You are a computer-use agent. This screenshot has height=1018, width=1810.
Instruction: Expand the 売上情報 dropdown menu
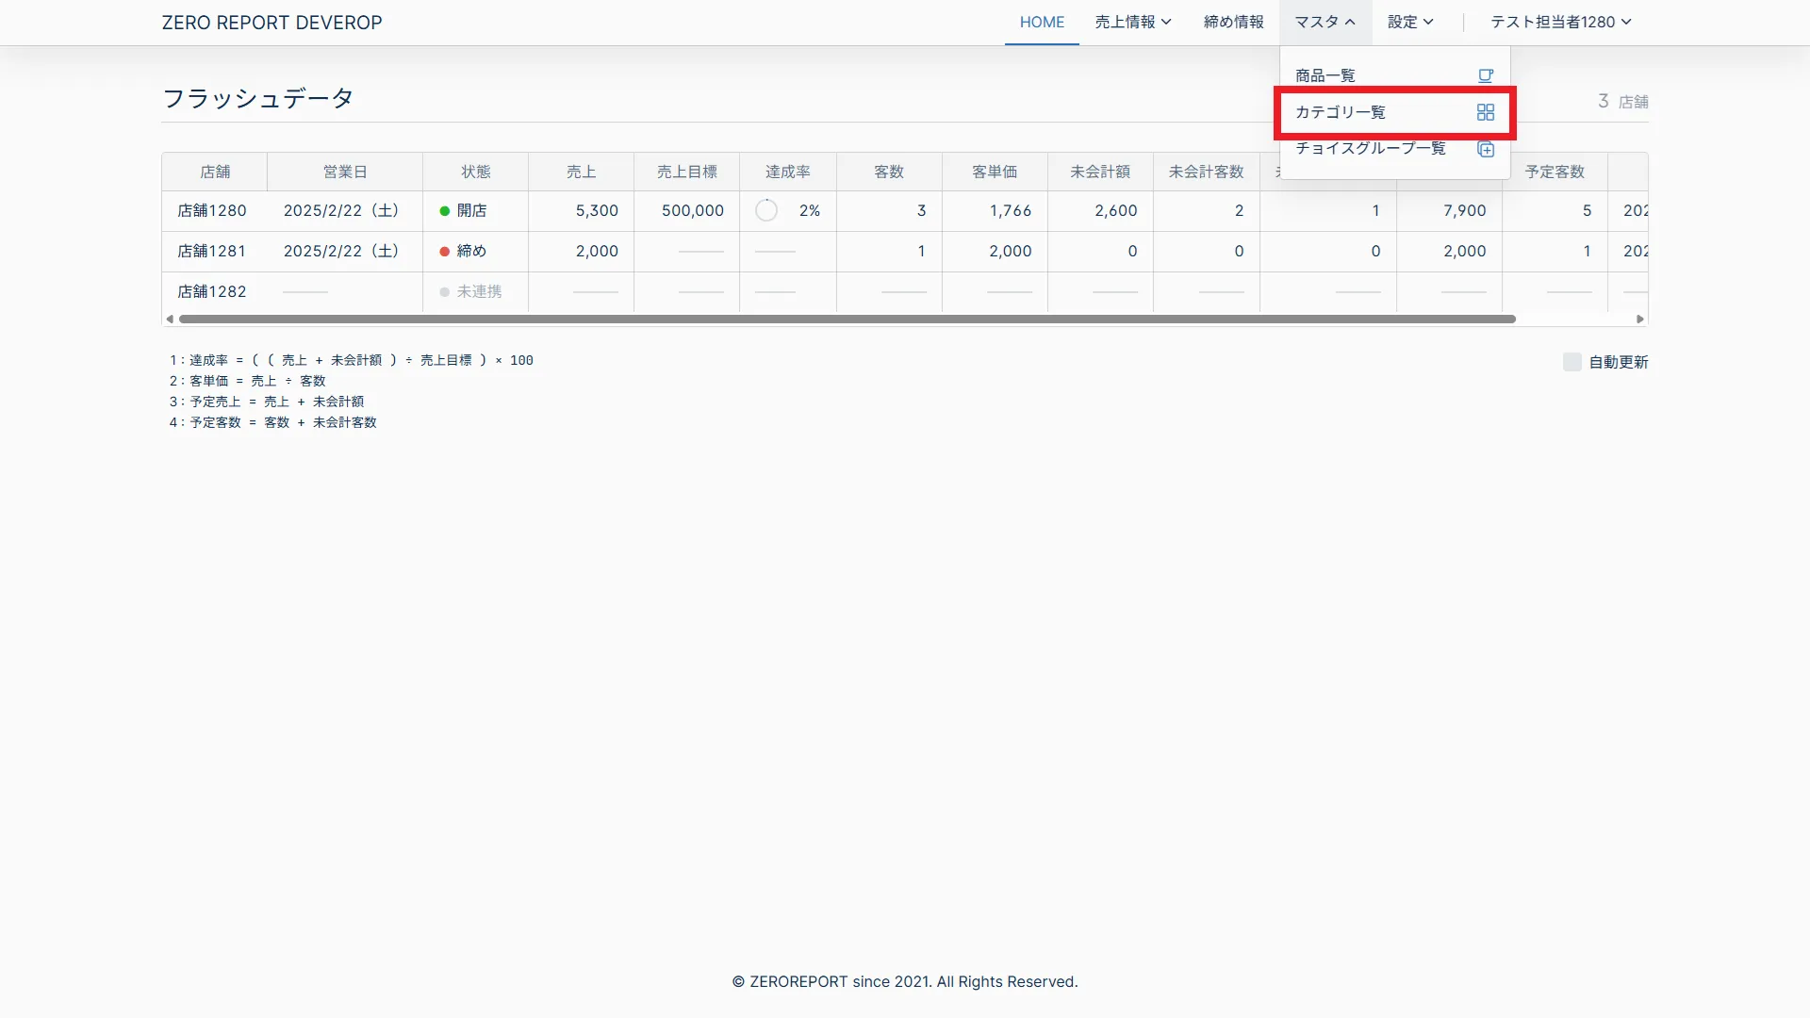tap(1132, 22)
